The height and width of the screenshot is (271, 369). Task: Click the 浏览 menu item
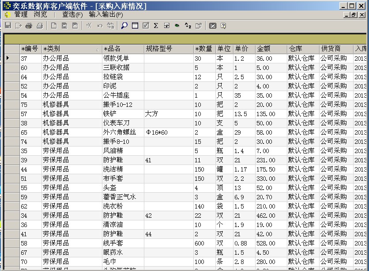(40, 15)
